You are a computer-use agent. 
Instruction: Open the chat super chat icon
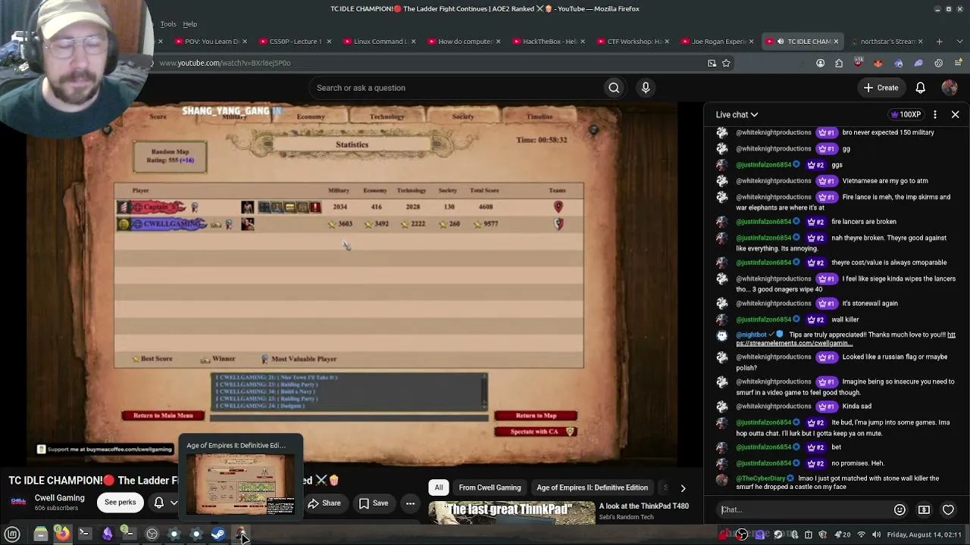[x=924, y=509]
